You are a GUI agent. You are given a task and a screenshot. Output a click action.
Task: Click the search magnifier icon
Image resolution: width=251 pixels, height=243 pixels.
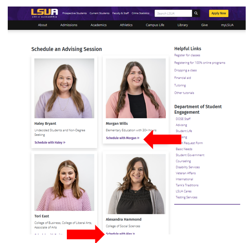pos(196,13)
